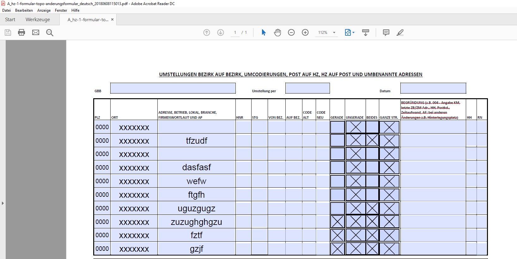
Task: Uncheck GERADE box in zuzughghgzu row
Action: pyautogui.click(x=338, y=222)
